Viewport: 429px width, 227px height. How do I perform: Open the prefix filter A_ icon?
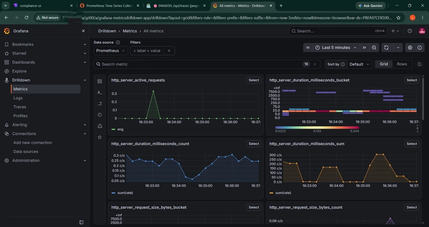(100, 93)
